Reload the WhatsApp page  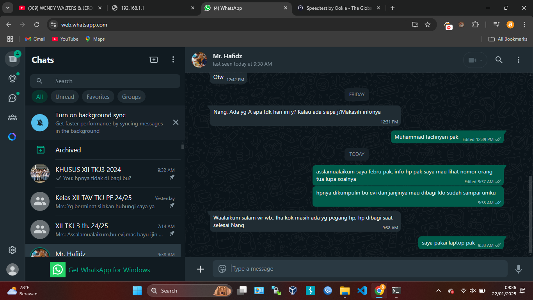coord(37,25)
